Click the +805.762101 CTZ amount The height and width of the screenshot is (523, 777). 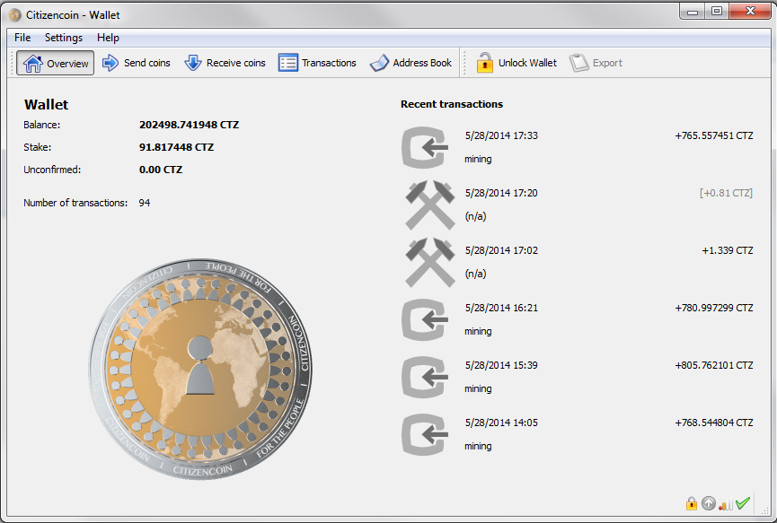pos(713,365)
